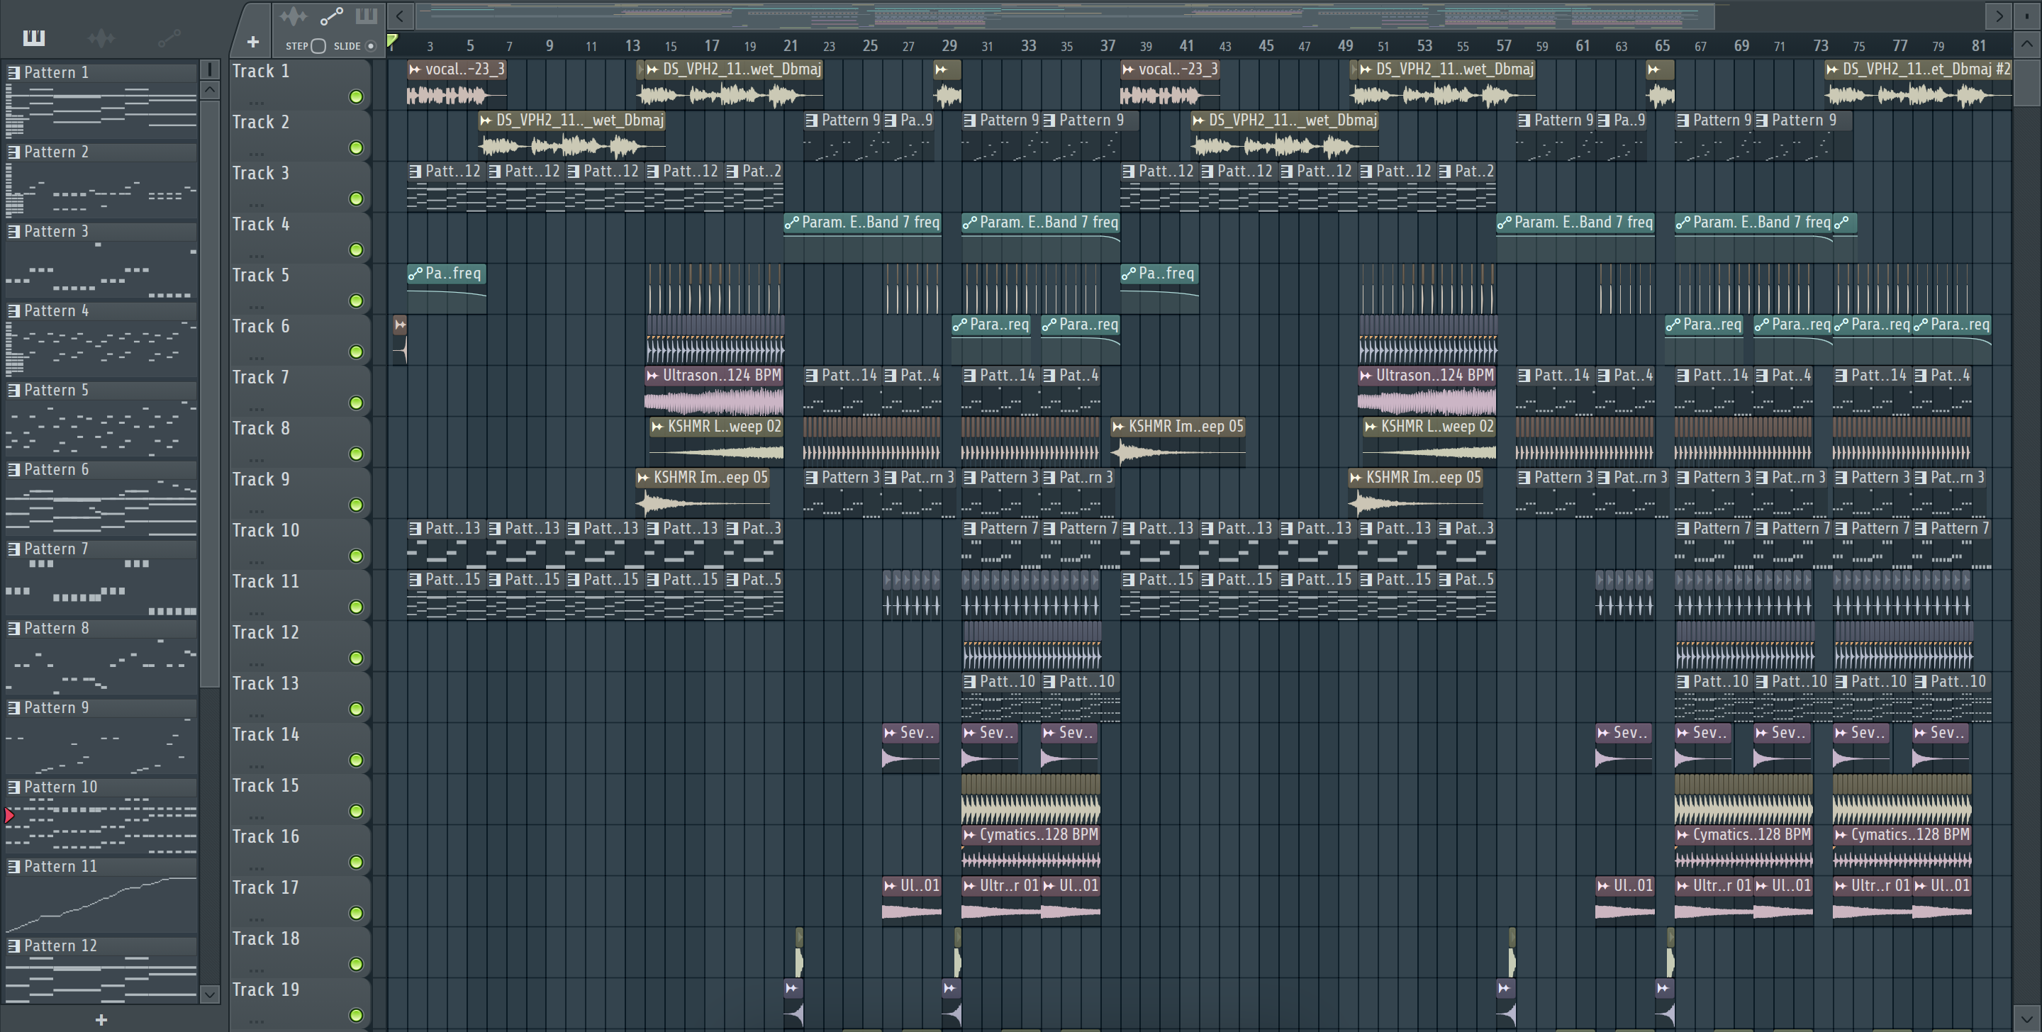Show audio clips in the picker panel
Image resolution: width=2042 pixels, height=1032 pixels.
click(101, 38)
